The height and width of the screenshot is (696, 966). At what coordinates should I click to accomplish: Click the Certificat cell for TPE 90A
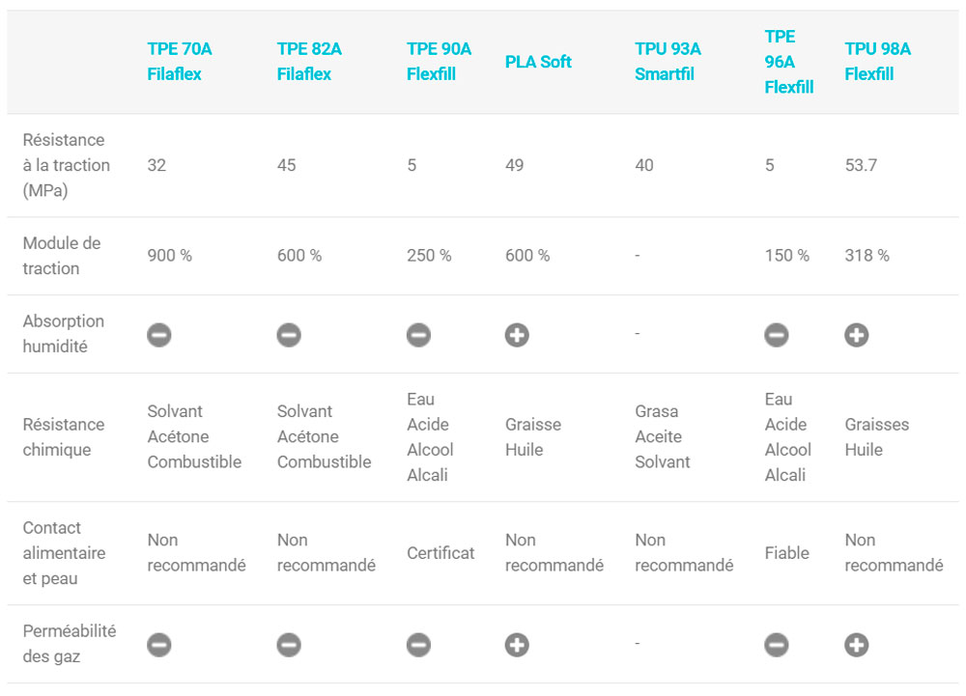coord(440,553)
